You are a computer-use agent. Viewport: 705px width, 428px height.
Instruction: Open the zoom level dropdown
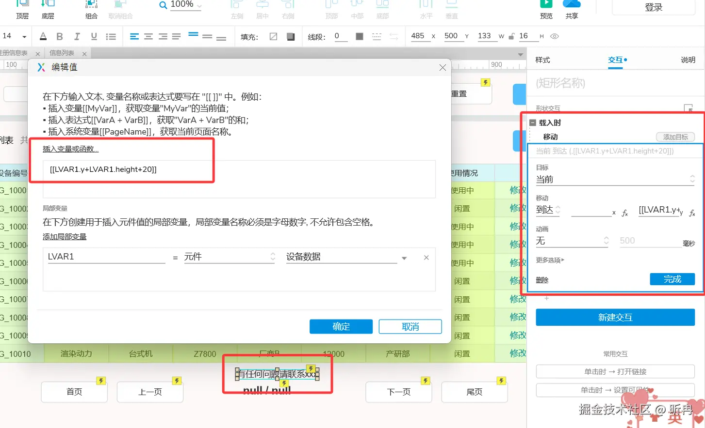coord(199,6)
